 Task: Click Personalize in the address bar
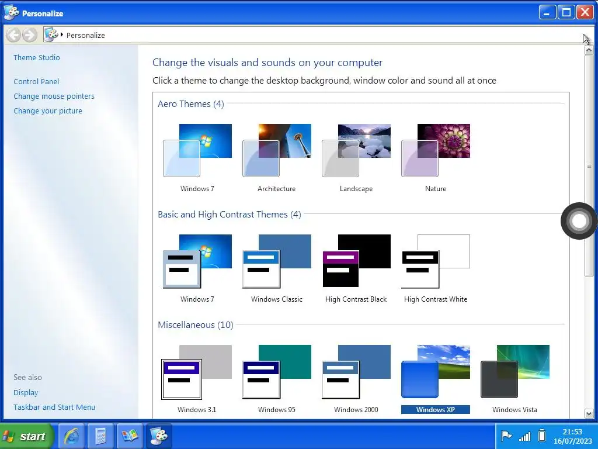click(85, 35)
